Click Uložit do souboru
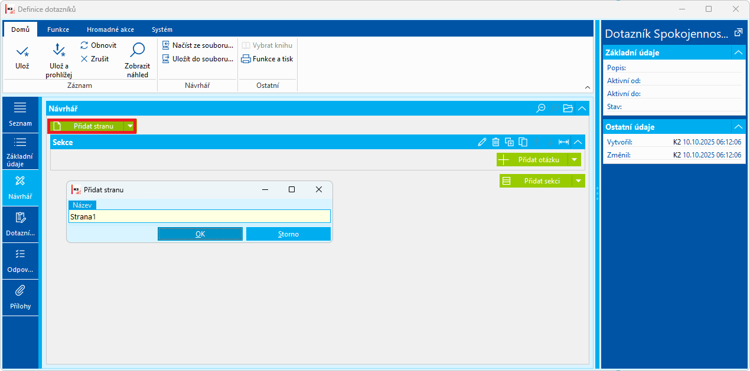Image resolution: width=750 pixels, height=371 pixels. (198, 58)
